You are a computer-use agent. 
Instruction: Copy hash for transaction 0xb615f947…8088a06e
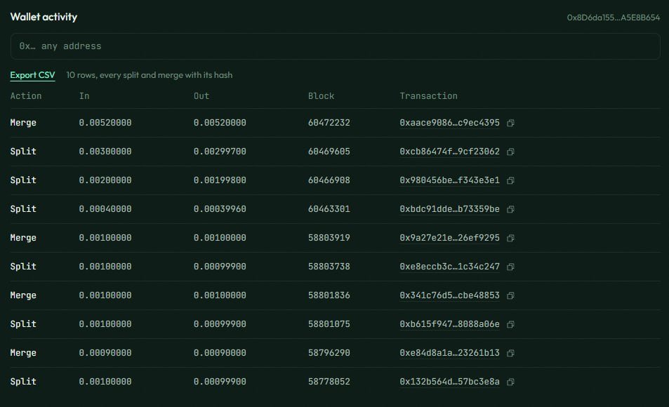coord(510,324)
